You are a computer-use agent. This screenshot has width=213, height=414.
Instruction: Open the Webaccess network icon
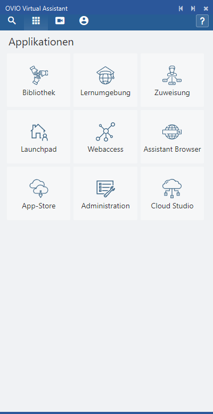pos(105,132)
